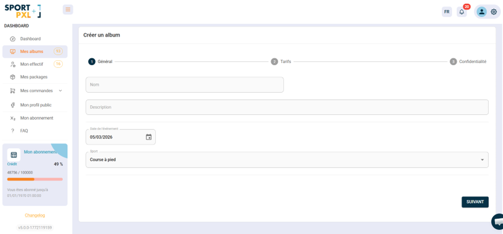Open calendar picker for event date
Image resolution: width=503 pixels, height=234 pixels.
[149, 137]
